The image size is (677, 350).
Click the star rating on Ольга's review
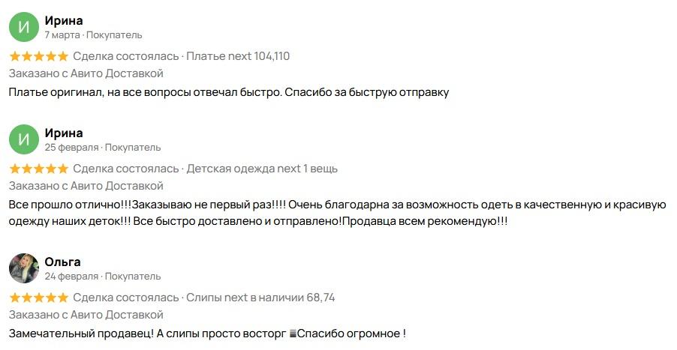point(39,298)
